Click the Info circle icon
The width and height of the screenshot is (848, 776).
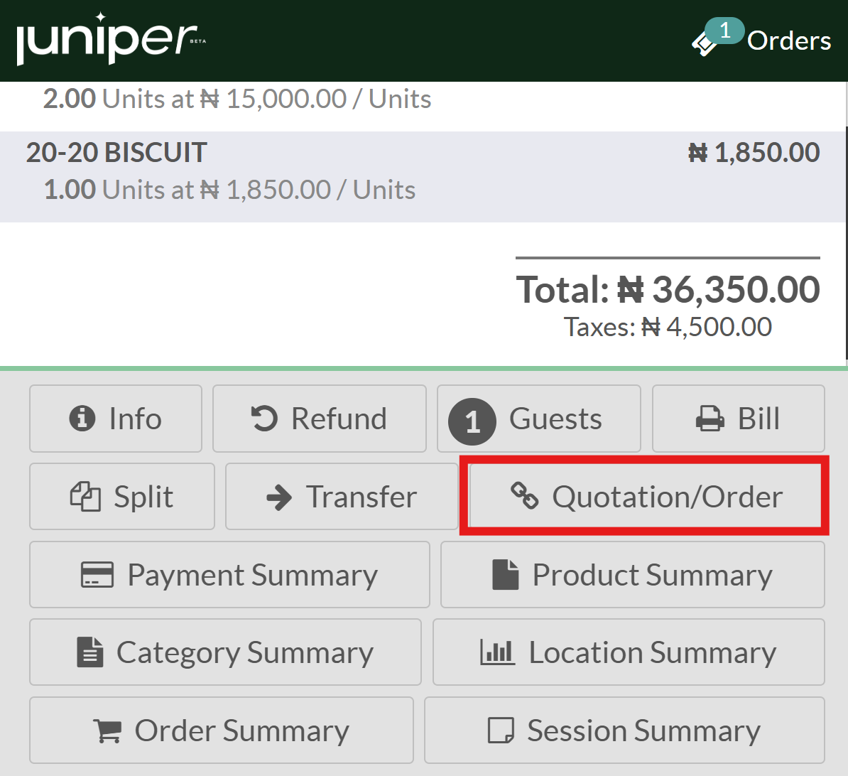[x=82, y=419]
